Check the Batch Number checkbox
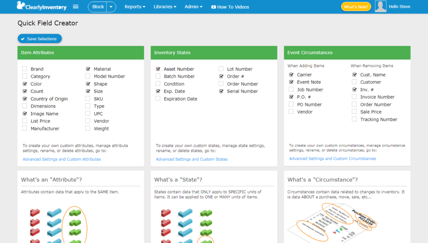 [158, 76]
